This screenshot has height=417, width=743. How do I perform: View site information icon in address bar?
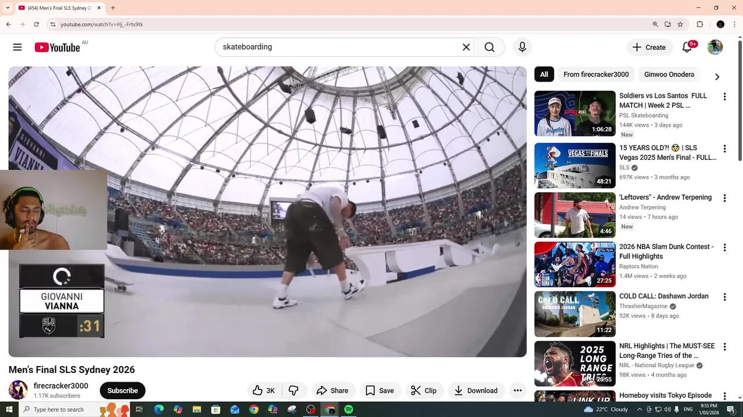click(x=52, y=24)
